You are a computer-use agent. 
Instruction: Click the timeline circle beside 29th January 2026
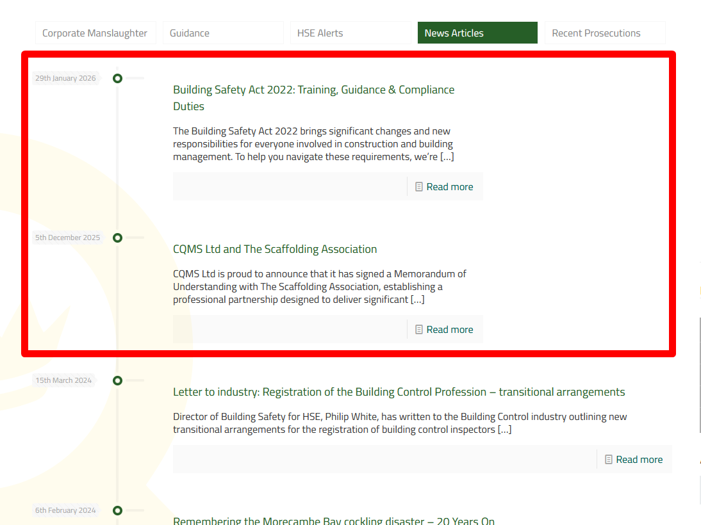click(117, 78)
